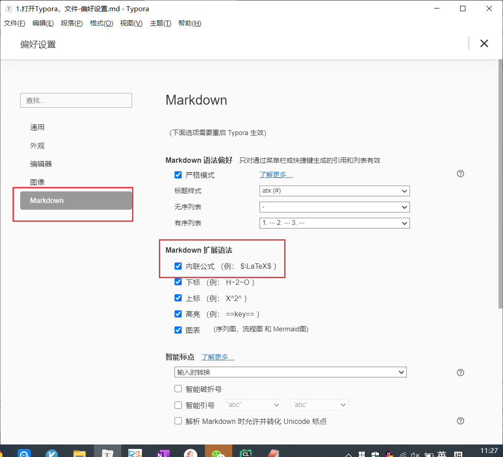The height and width of the screenshot is (457, 503).
Task: Click 了解更多 link next to 严格模式
Action: point(276,175)
